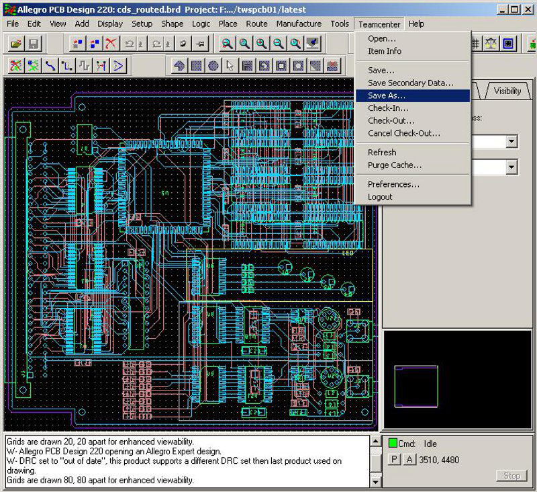Click the Cmd: Idle status text
This screenshot has height=492, width=537.
(x=418, y=444)
